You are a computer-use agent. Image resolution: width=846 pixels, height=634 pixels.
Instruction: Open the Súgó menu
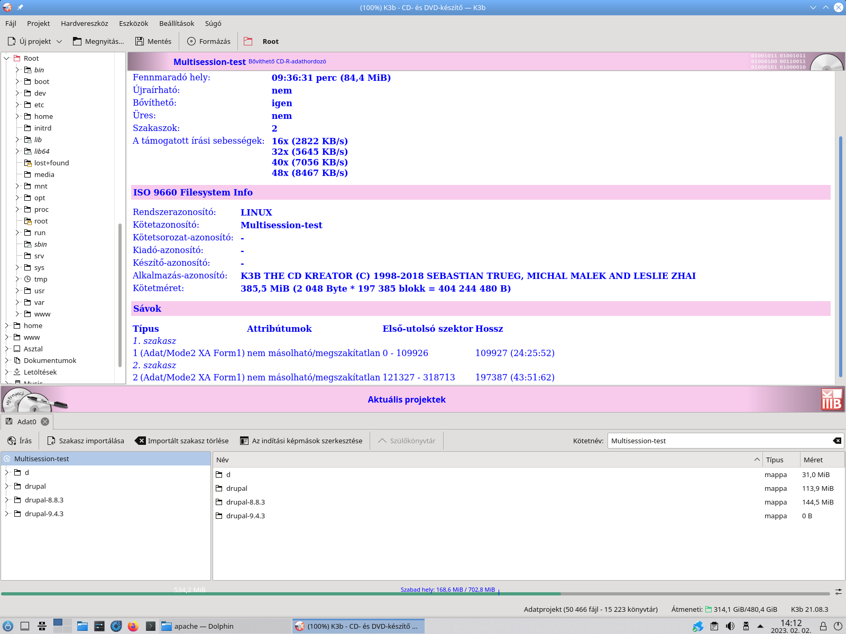[x=213, y=23]
